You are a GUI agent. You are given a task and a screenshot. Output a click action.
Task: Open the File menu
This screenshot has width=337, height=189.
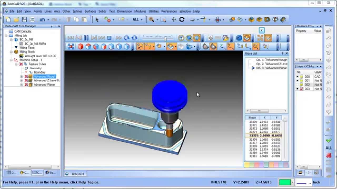(x=12, y=11)
